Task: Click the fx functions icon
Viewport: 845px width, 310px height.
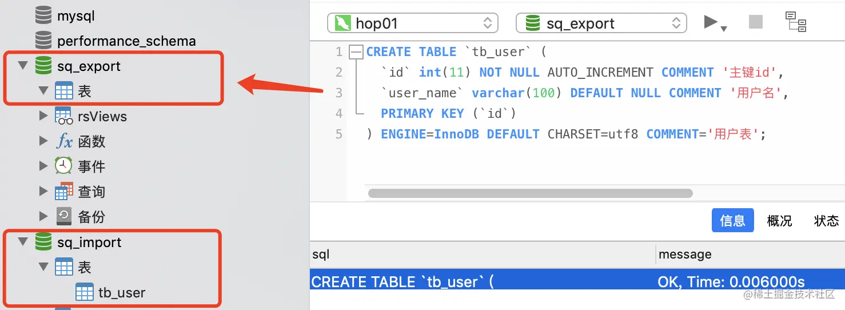Action: tap(64, 141)
